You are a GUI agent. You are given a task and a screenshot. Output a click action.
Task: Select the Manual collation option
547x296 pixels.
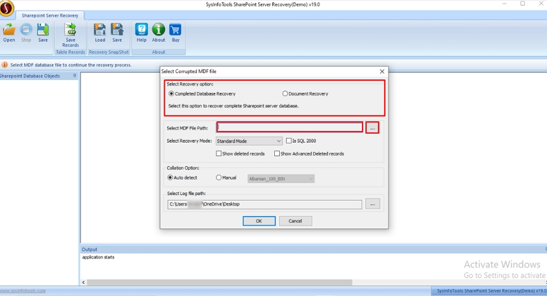coord(219,178)
